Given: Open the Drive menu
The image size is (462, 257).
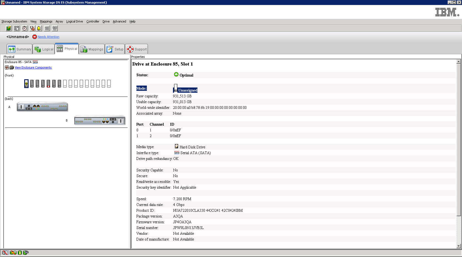Looking at the screenshot, I should [106, 21].
